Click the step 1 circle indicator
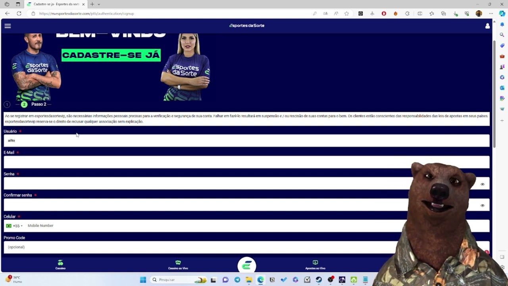The width and height of the screenshot is (508, 286). [x=7, y=104]
